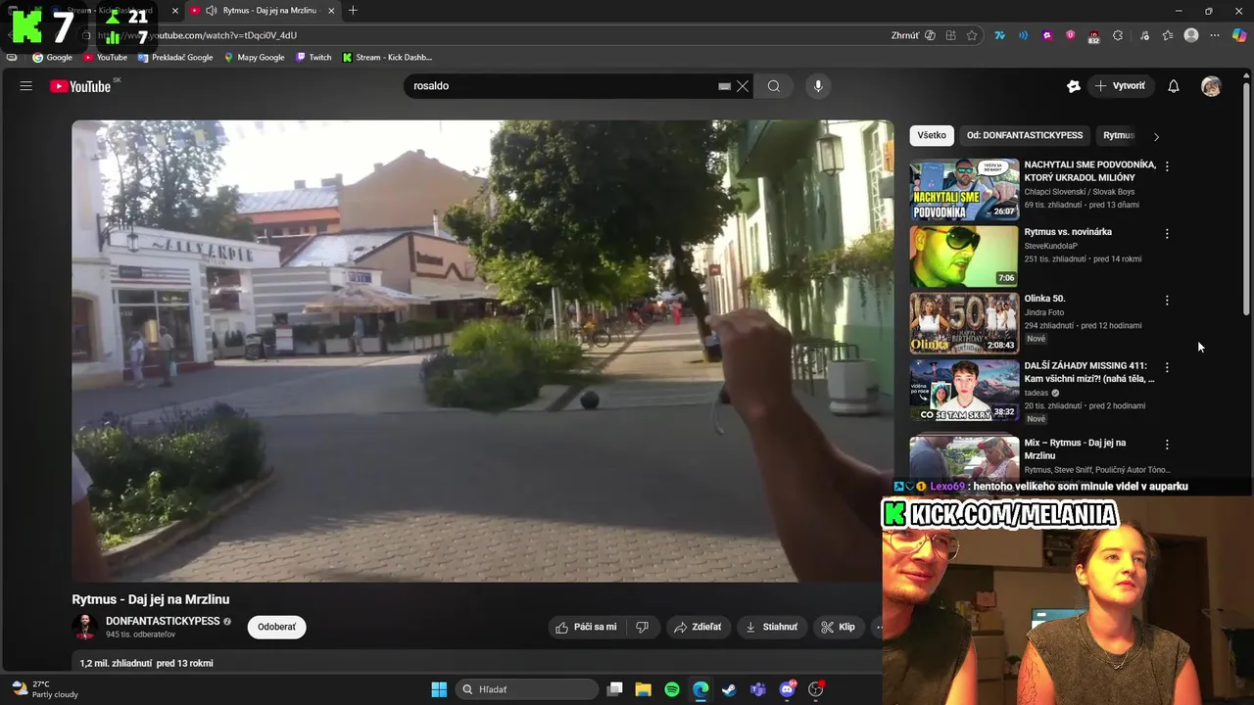1254x705 pixels.
Task: Open YouTube notifications bell
Action: [1174, 86]
